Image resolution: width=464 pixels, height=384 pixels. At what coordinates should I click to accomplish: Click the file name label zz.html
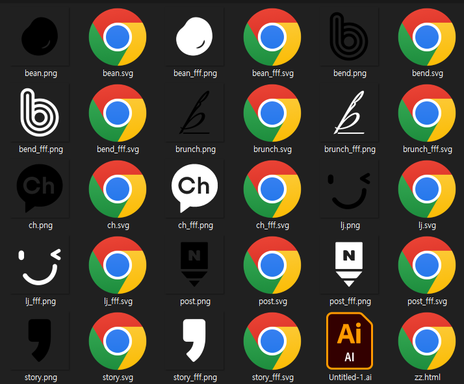(x=428, y=378)
